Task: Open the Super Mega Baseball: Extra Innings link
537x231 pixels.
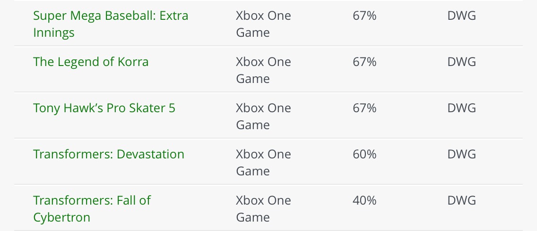Action: [x=111, y=16]
